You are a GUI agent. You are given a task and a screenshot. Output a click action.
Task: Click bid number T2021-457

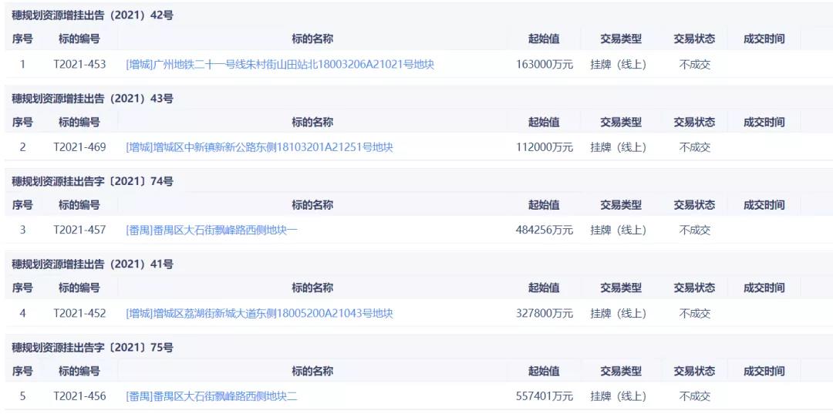pos(79,230)
